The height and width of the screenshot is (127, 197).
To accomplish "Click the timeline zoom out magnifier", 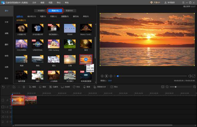I will click(167, 87).
